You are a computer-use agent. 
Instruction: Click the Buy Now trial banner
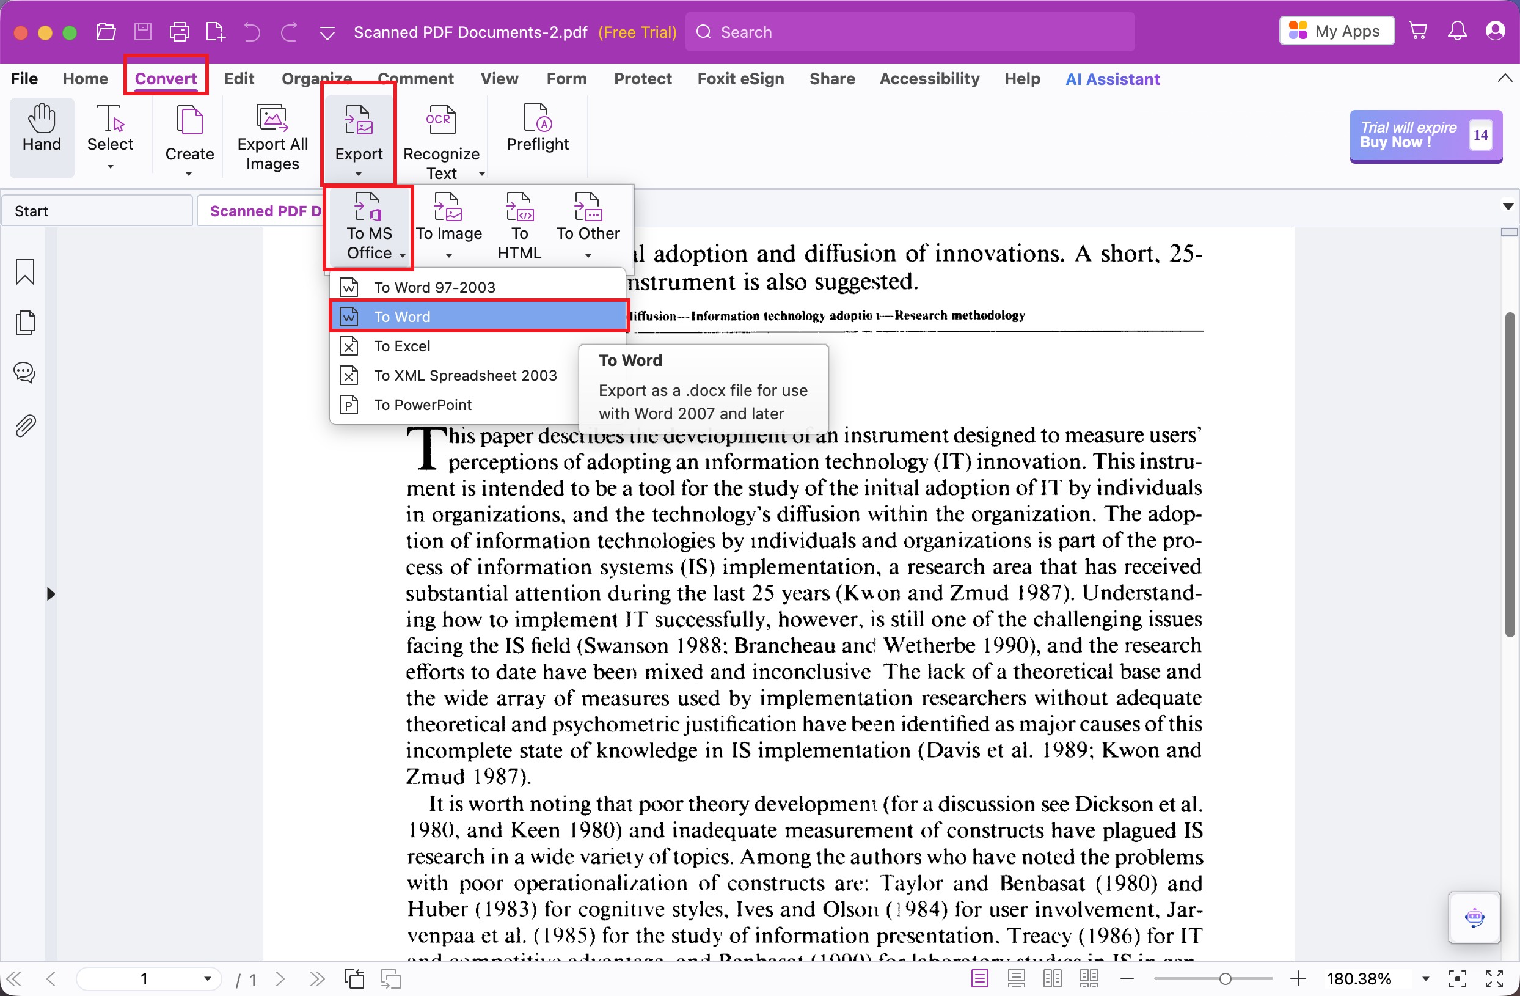point(1425,136)
